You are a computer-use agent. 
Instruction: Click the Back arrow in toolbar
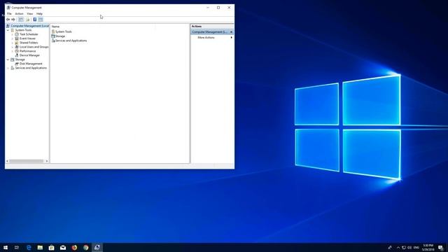8,20
